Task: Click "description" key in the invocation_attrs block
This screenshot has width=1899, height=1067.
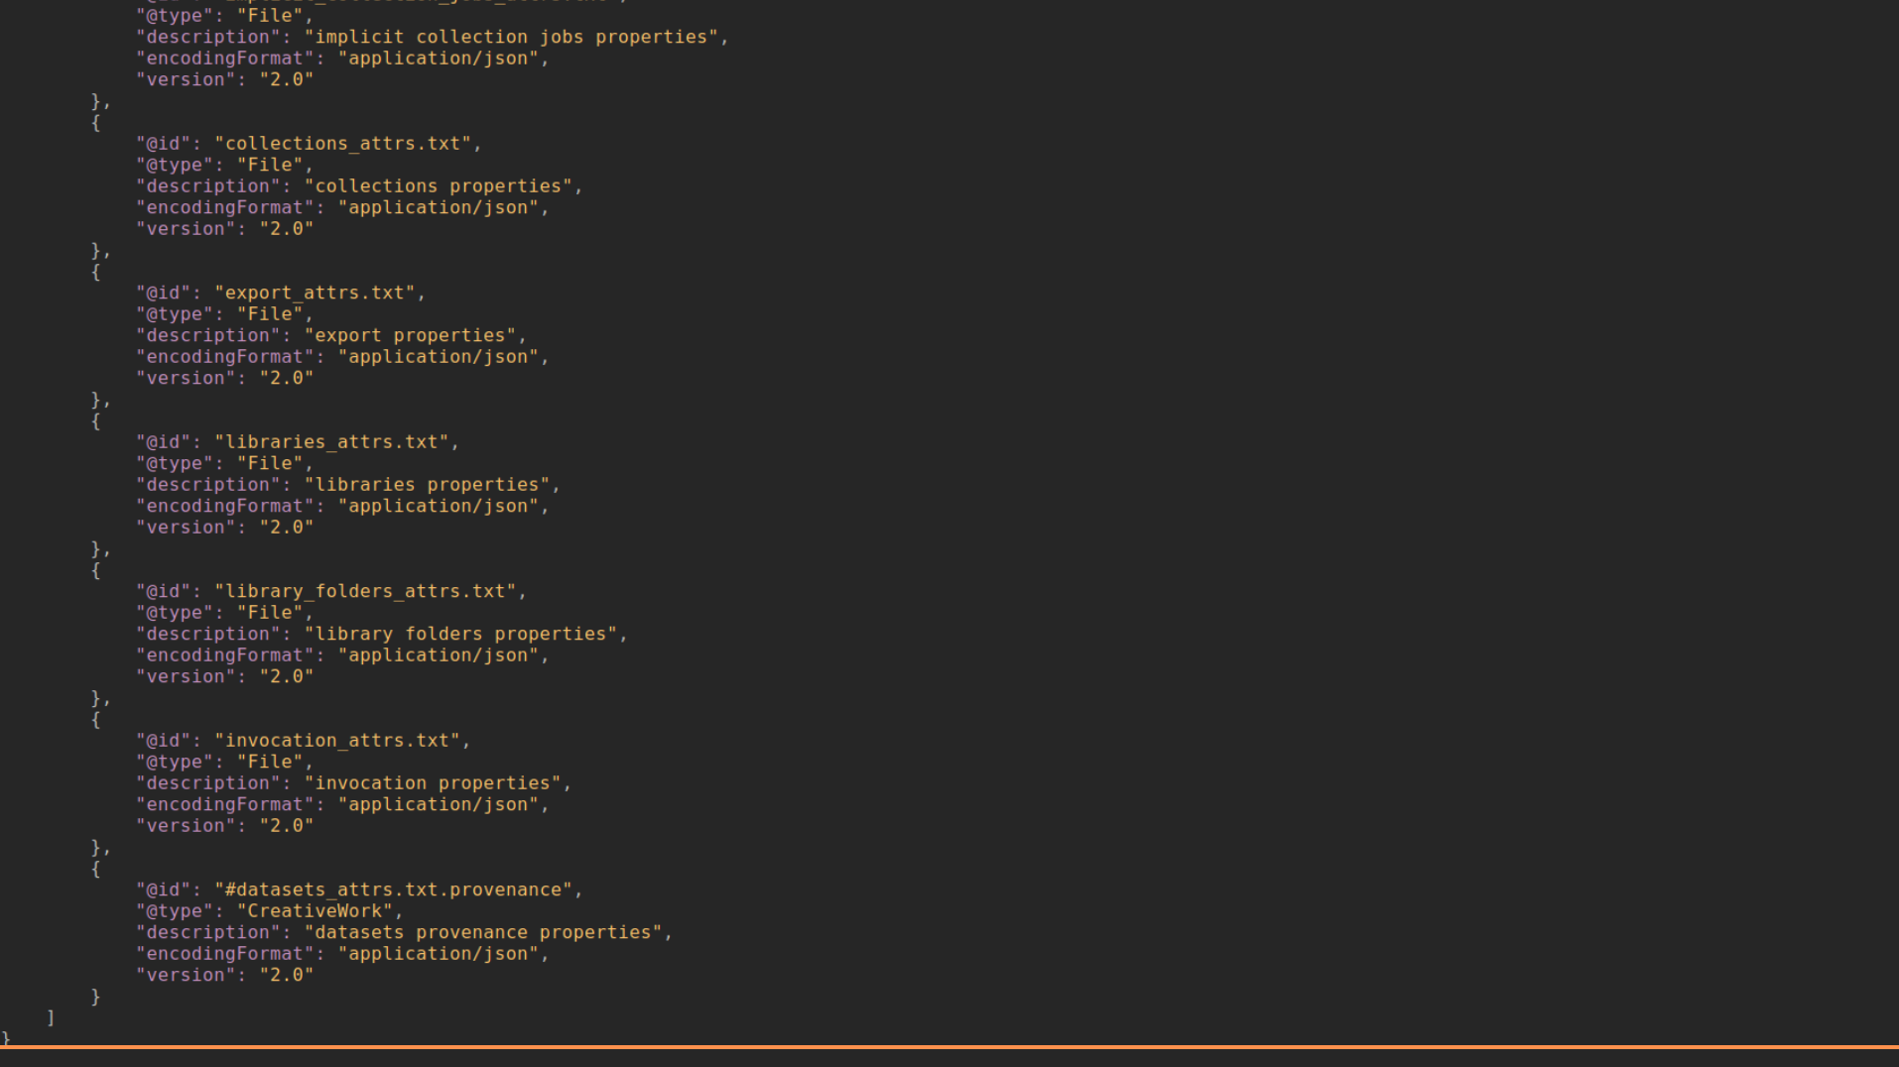Action: (208, 783)
